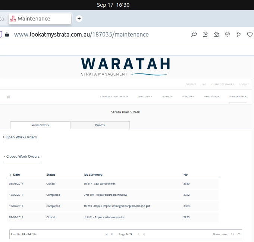This screenshot has width=254, height=242.
Task: Select row 'Th 217 - Seal window leak'
Action: (113, 184)
